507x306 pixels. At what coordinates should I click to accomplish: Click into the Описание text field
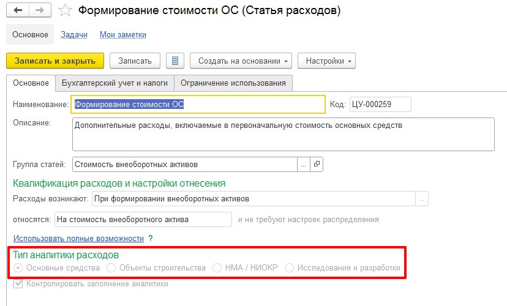(283, 133)
